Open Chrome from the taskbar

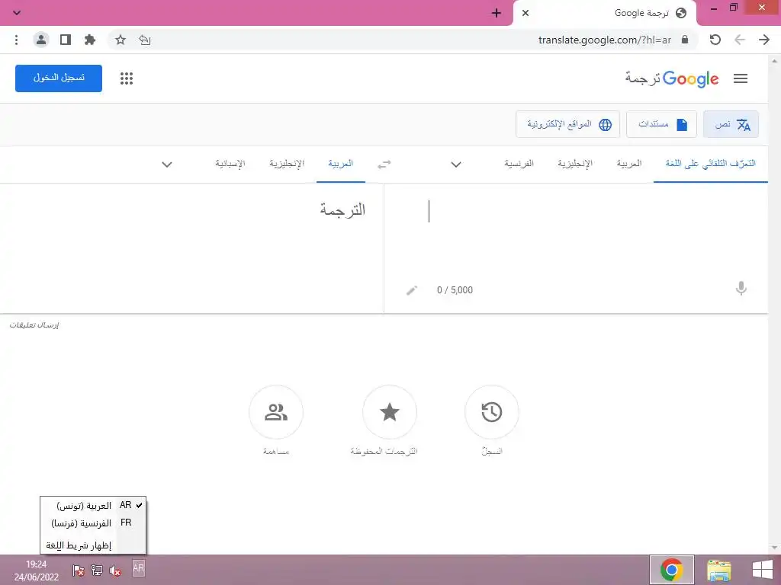click(671, 570)
